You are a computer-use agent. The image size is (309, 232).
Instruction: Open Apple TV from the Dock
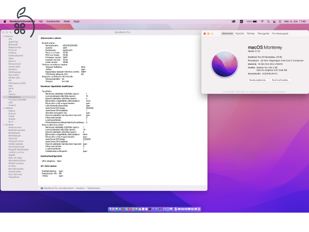[150, 209]
